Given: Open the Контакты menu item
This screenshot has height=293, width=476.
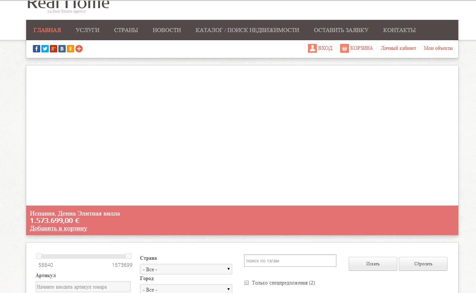Looking at the screenshot, I should 399,30.
